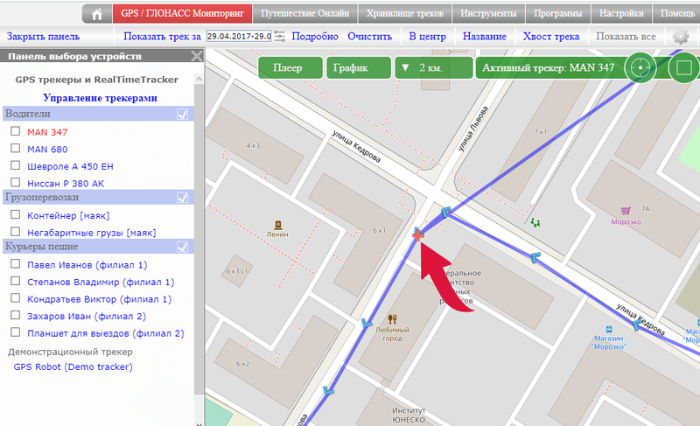Screen dimensions: 700x426
Task: Click the Морозко shop cart icon
Action: click(x=626, y=210)
